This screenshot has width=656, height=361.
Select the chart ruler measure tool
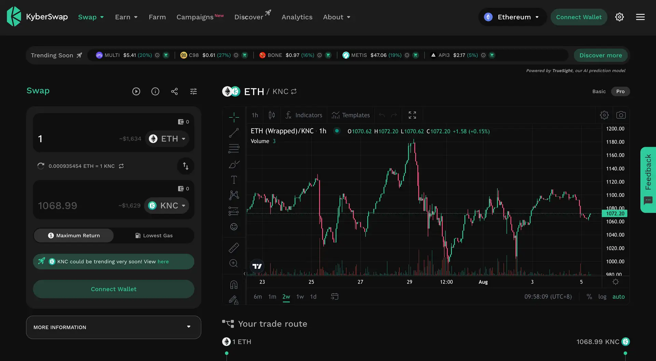tap(234, 248)
